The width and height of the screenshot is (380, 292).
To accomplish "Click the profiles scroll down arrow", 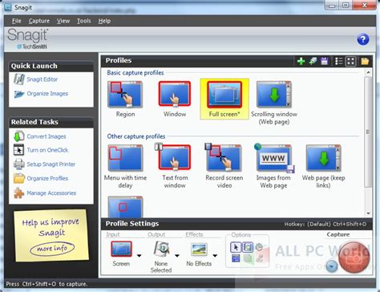I will point(368,213).
